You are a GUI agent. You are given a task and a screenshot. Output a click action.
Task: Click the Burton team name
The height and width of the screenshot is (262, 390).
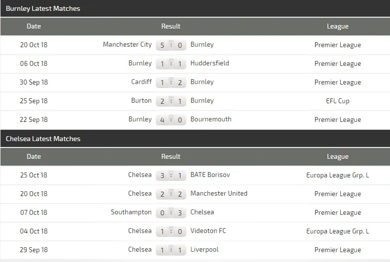142,101
